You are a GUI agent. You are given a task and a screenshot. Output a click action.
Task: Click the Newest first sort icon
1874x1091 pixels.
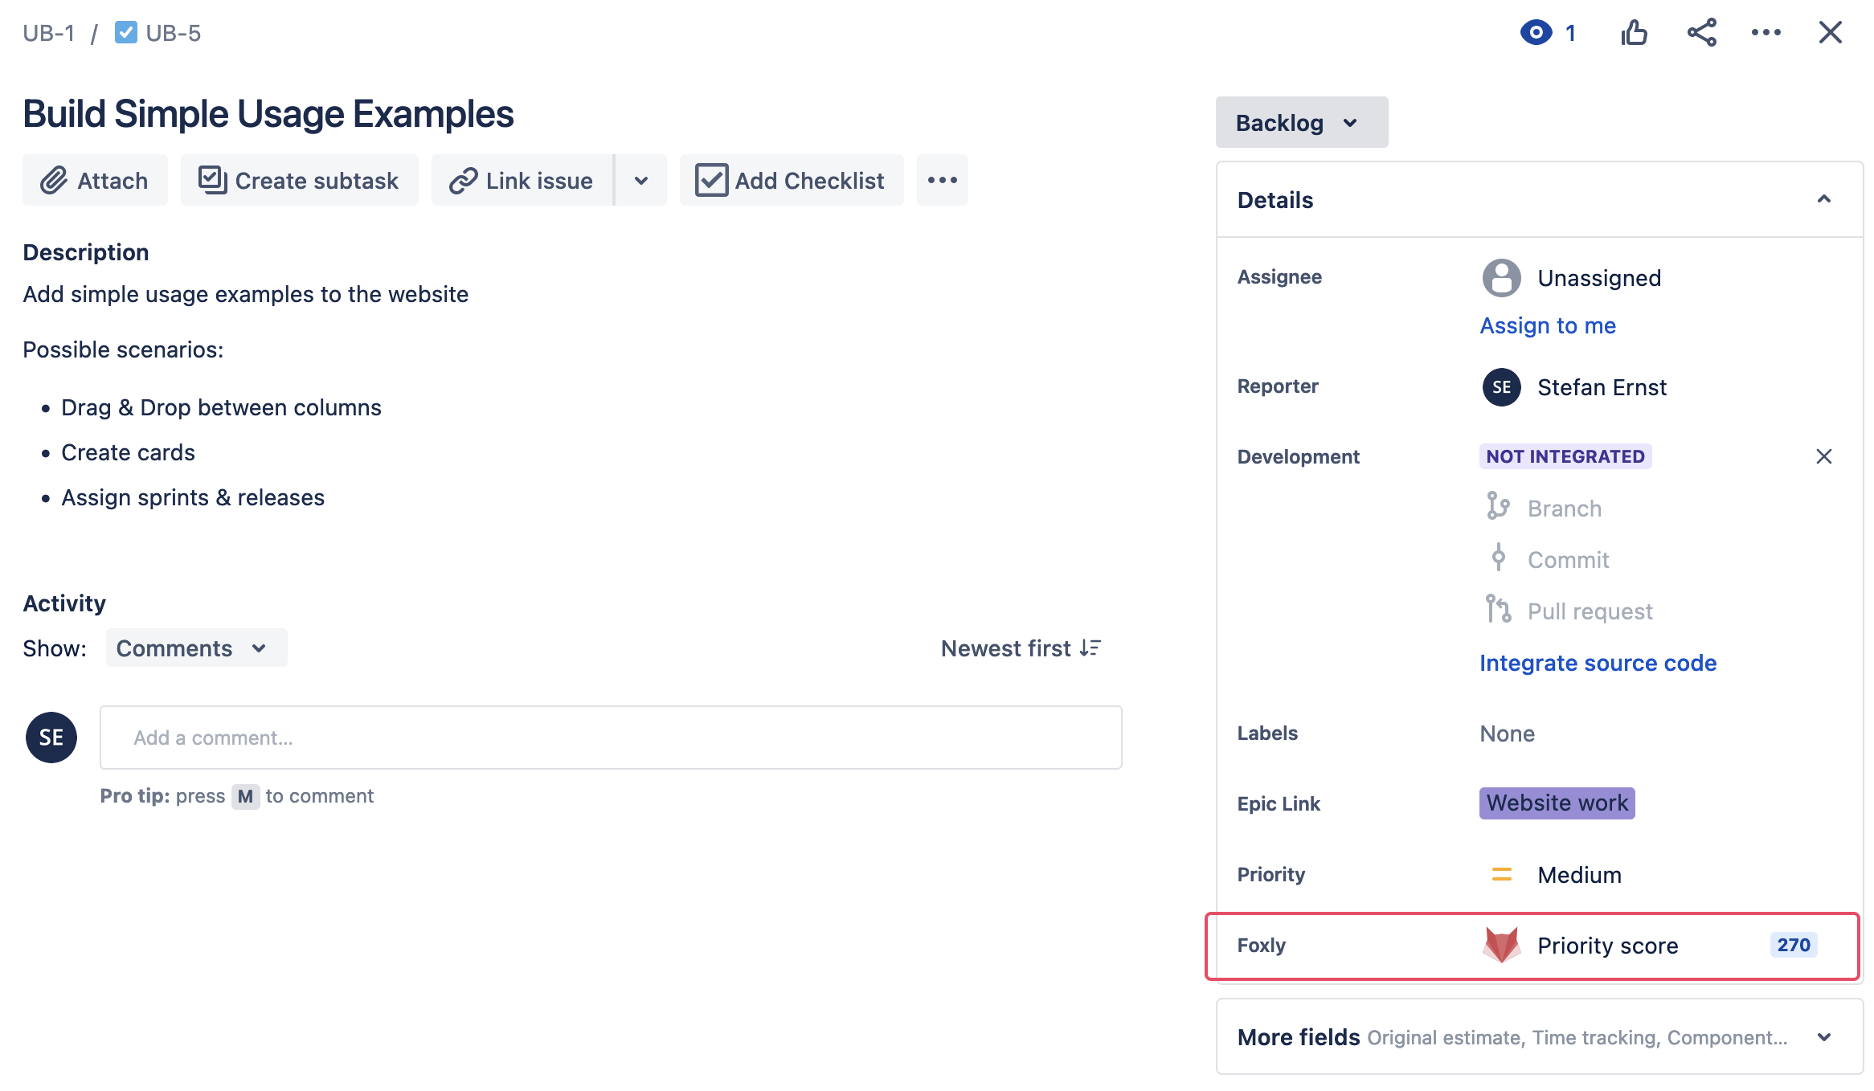click(1090, 648)
